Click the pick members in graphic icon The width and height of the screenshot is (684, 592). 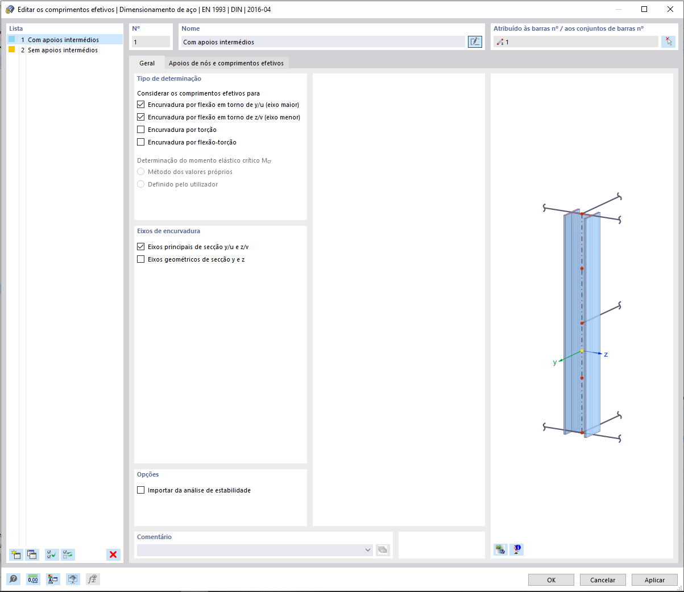(669, 42)
